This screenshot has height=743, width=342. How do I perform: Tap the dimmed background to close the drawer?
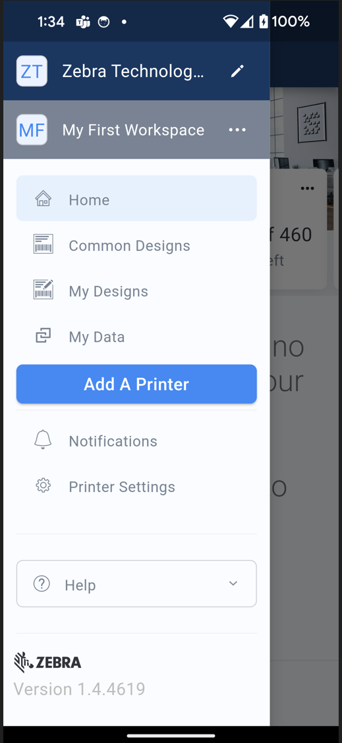coord(306,474)
